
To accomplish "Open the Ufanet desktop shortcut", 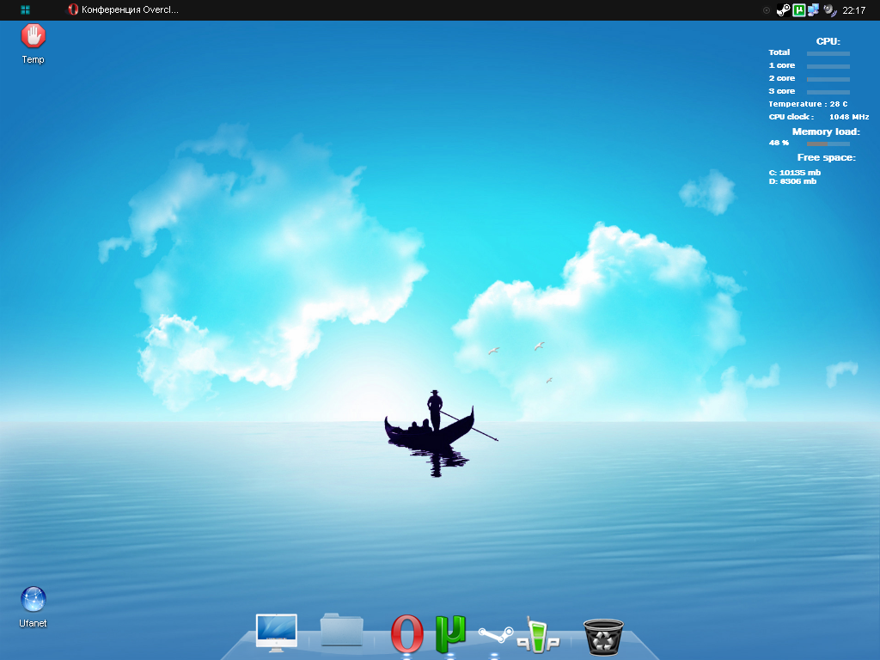I will [x=33, y=600].
